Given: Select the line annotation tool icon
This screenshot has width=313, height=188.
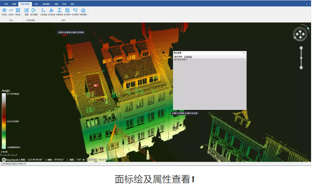Looking at the screenshot, I should [11, 11].
